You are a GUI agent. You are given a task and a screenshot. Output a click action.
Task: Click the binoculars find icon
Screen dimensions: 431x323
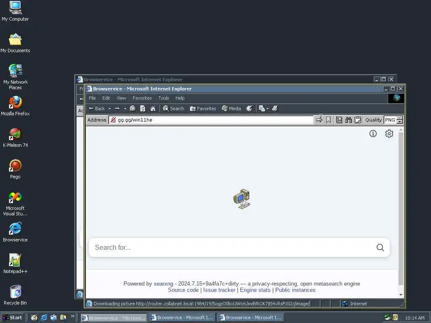[349, 120]
